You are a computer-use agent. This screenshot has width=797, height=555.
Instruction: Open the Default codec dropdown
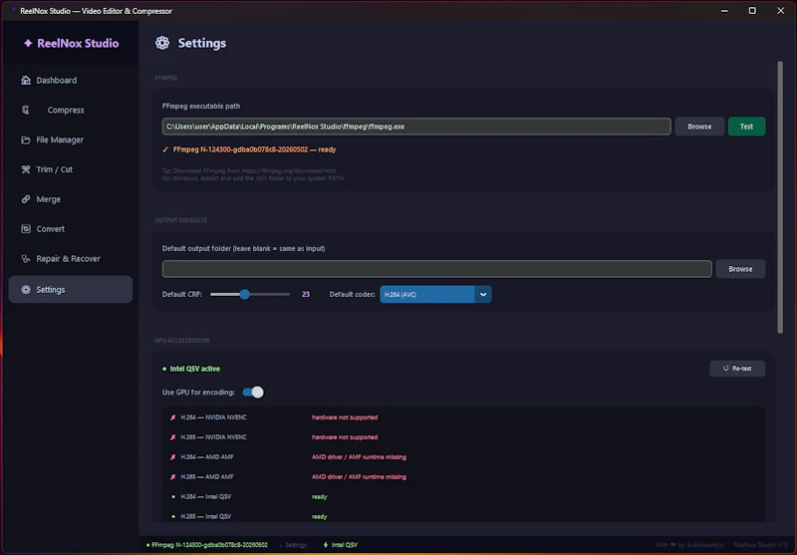tap(435, 294)
